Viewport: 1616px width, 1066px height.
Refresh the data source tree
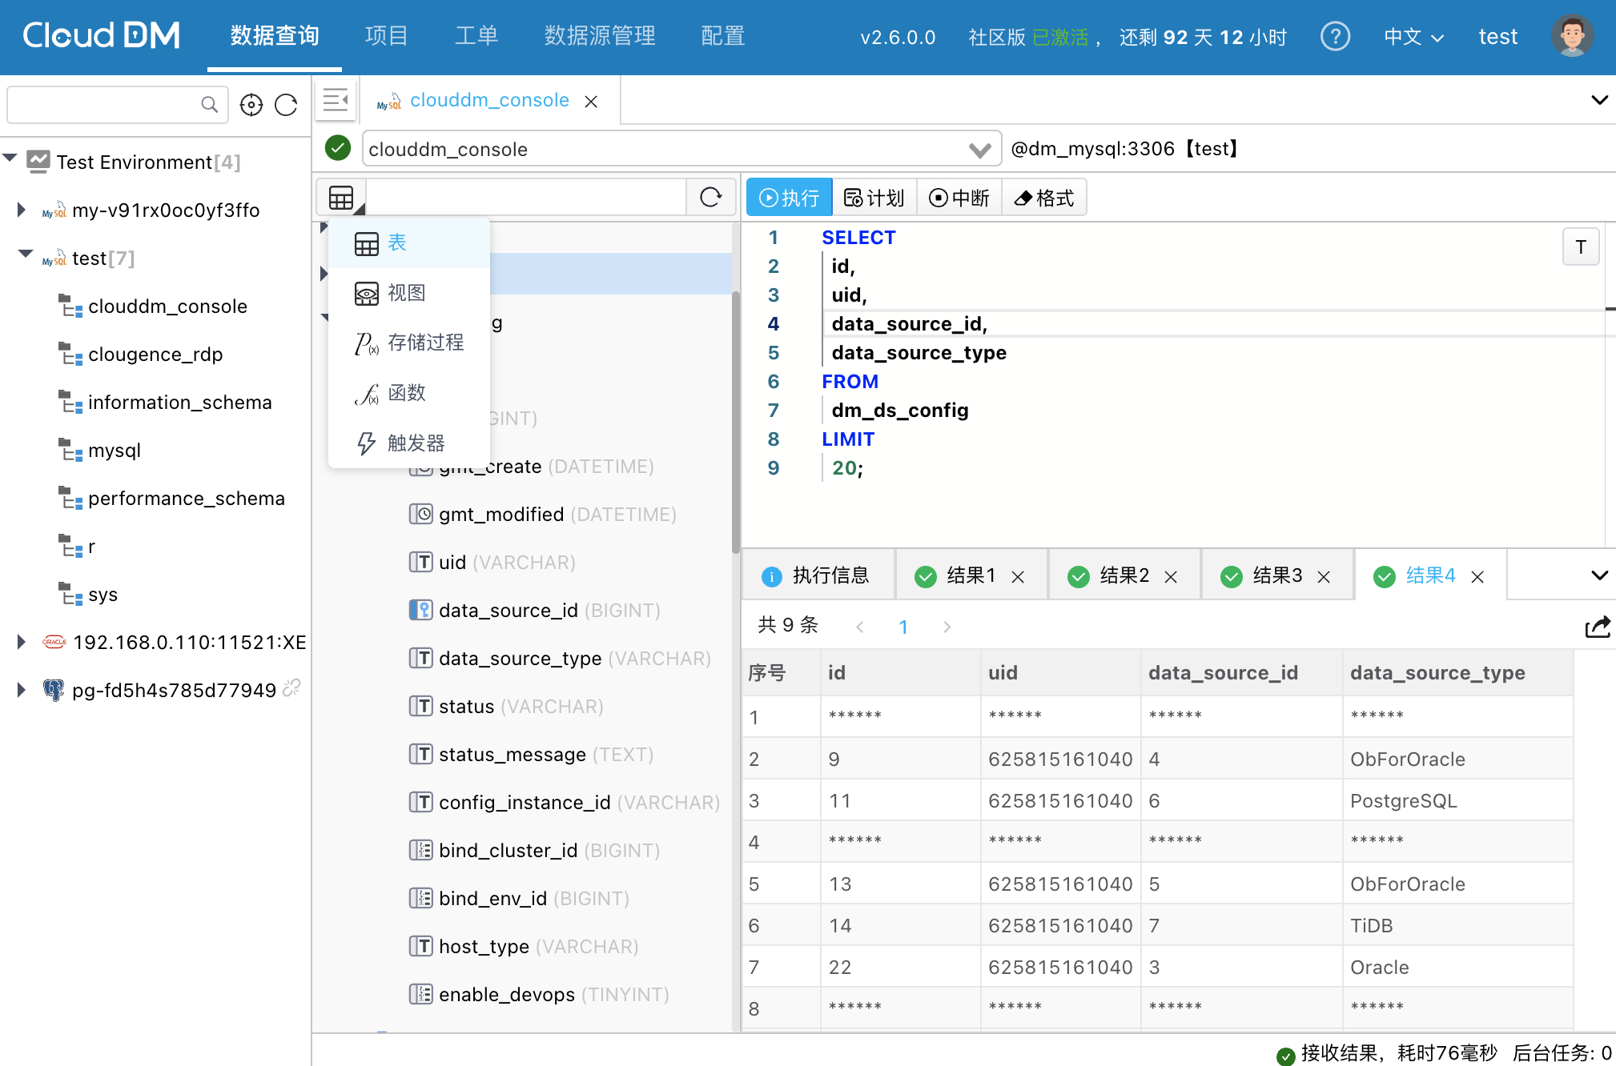[x=286, y=105]
